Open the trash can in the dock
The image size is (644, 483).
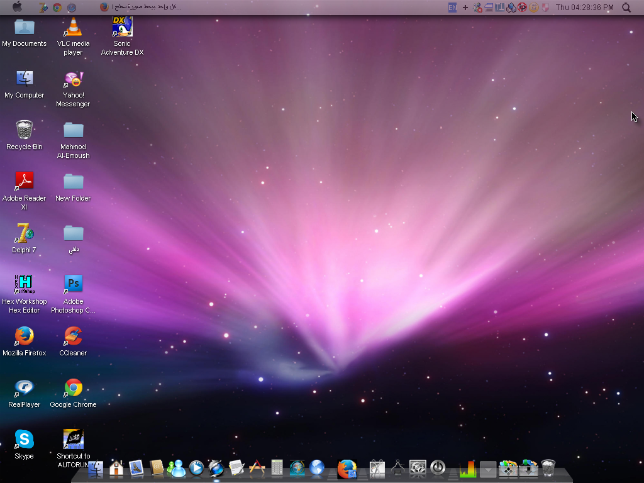pyautogui.click(x=548, y=468)
